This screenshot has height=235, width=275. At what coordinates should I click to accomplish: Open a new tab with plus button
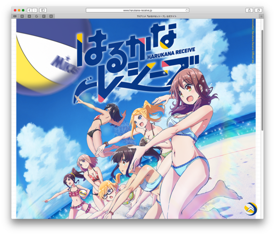(261, 16)
